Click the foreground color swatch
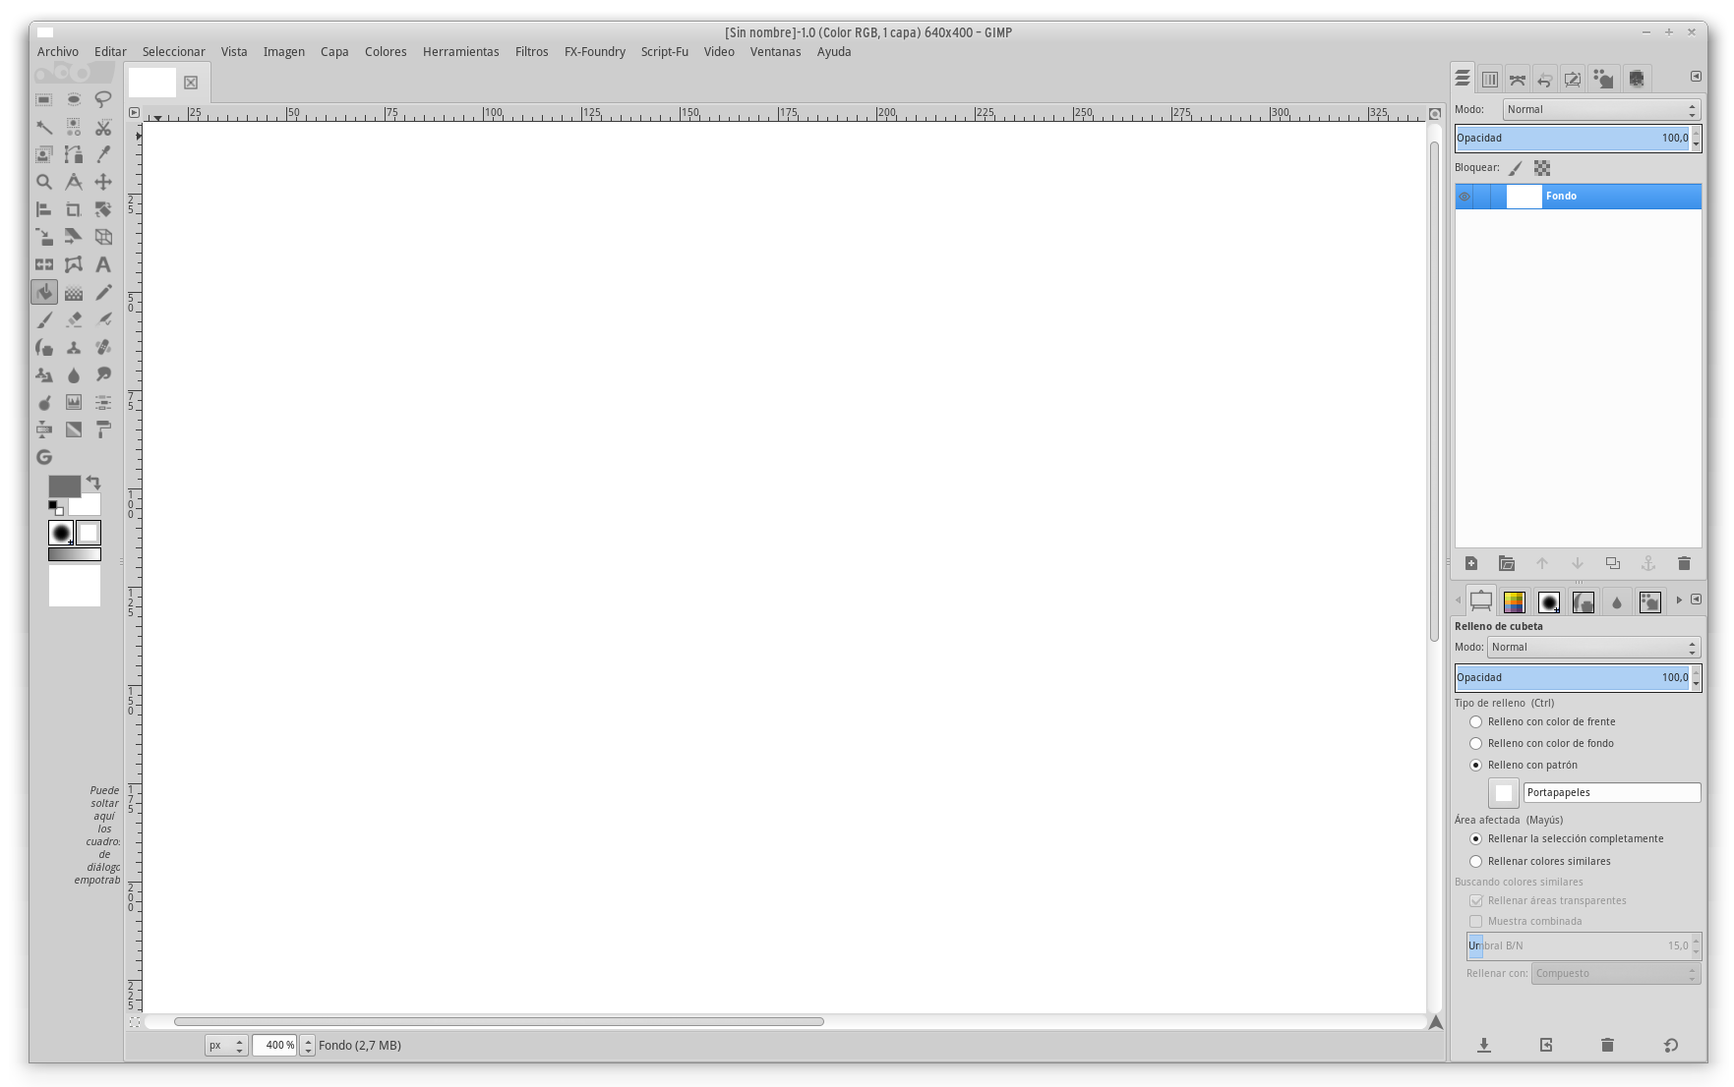1734x1087 pixels. tap(64, 486)
